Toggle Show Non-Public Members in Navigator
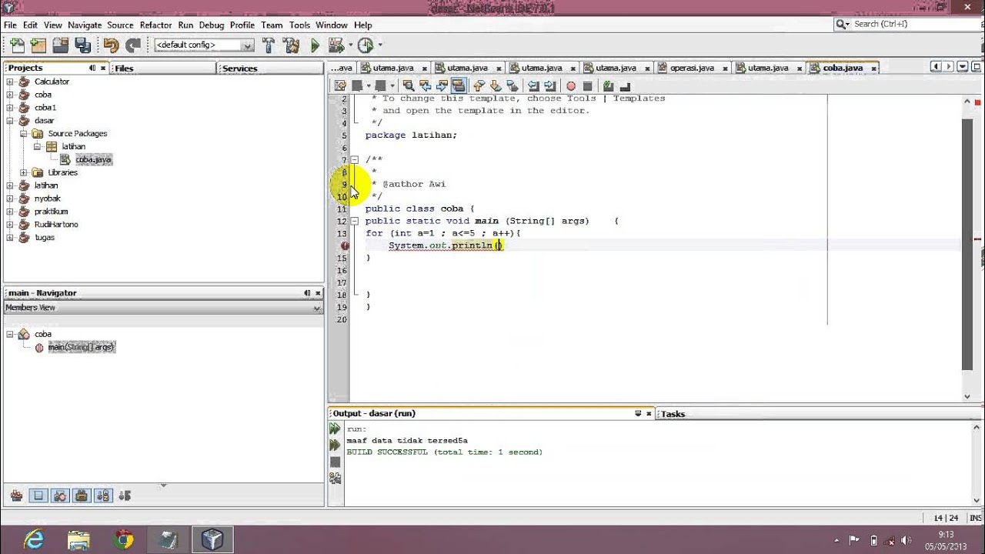985x554 pixels. pos(82,496)
